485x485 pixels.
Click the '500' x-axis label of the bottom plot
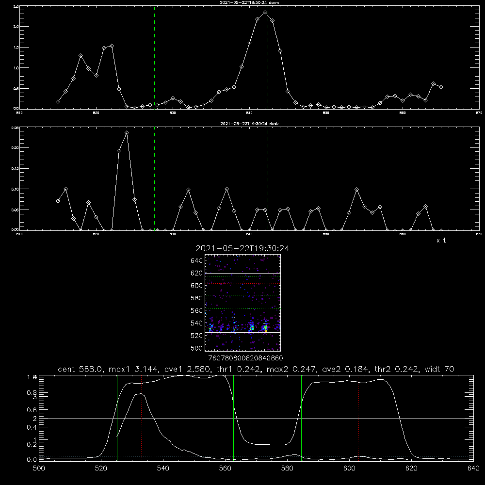pos(39,469)
